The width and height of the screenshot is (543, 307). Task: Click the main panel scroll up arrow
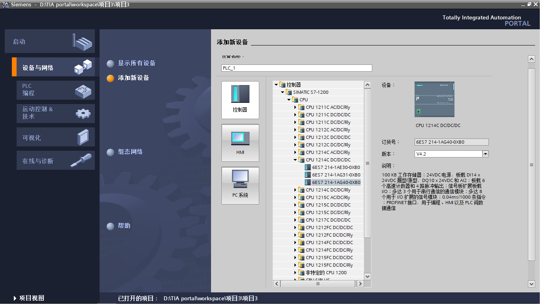coord(532,59)
